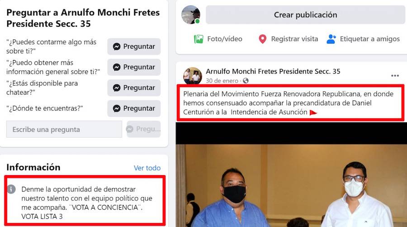Click the globe public-privacy icon beside date
The height and width of the screenshot is (227, 407).
click(246, 81)
